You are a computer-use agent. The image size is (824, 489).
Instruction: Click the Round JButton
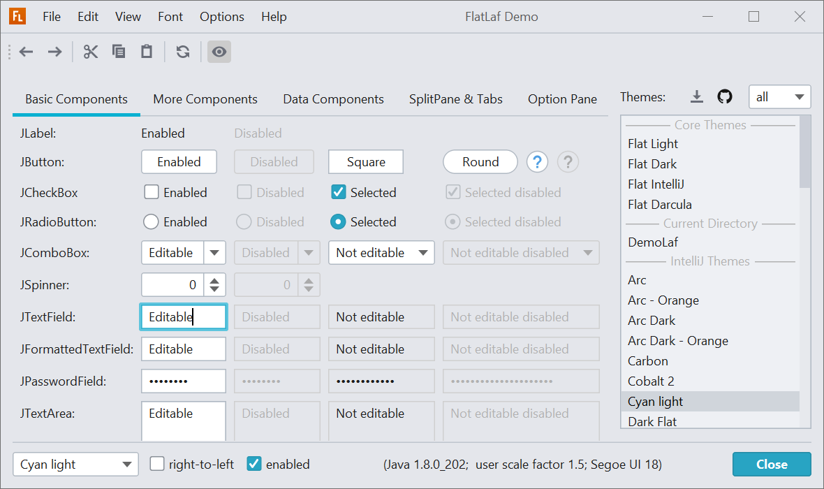(x=480, y=162)
